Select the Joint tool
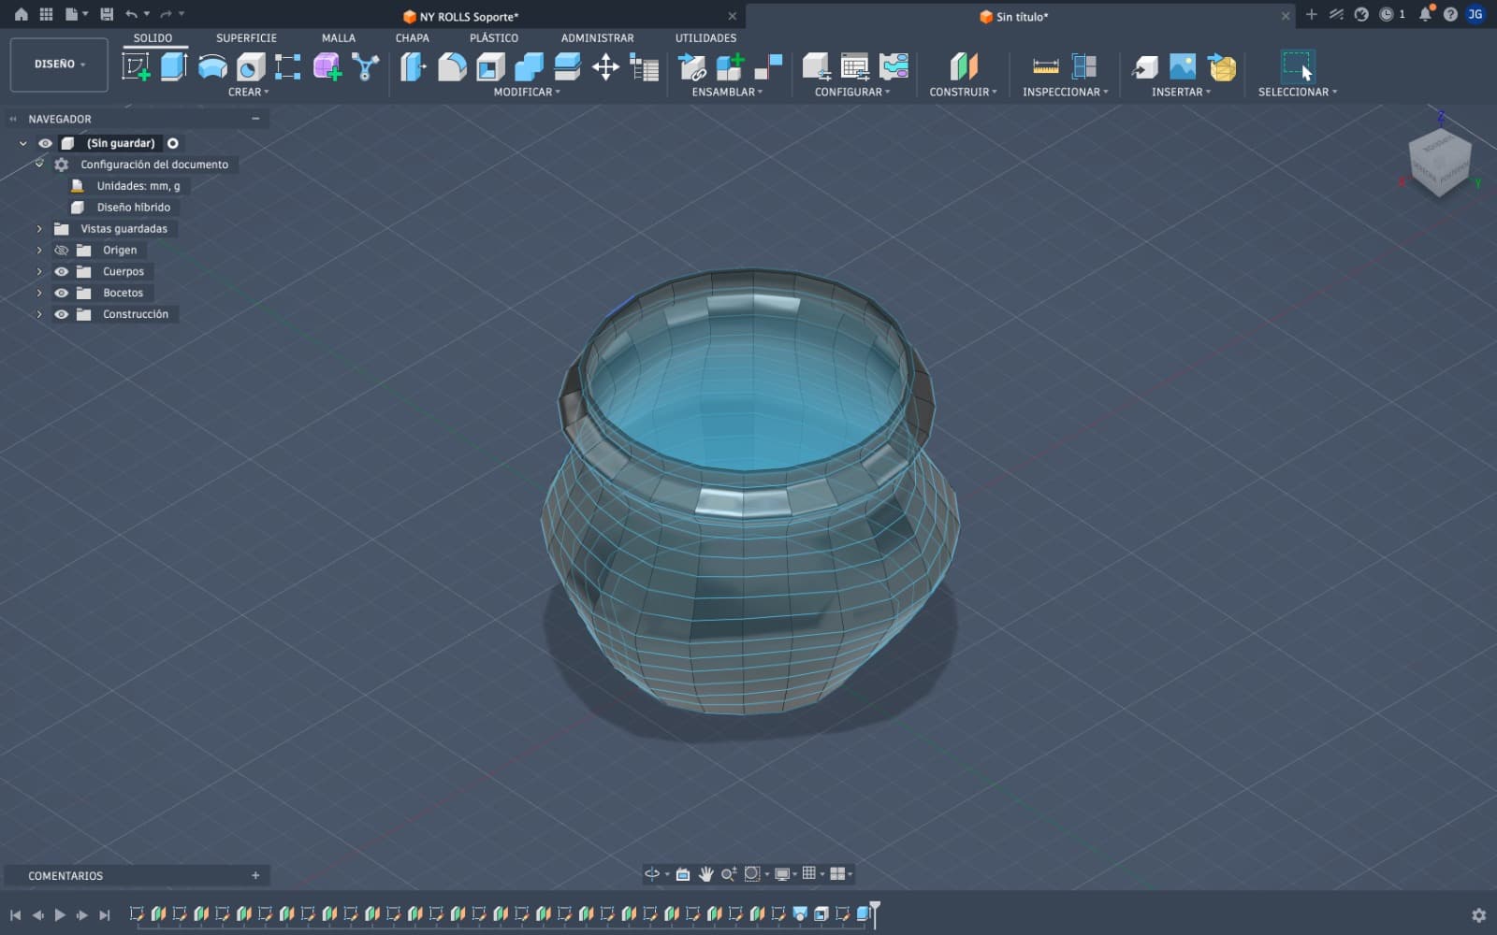 click(768, 66)
